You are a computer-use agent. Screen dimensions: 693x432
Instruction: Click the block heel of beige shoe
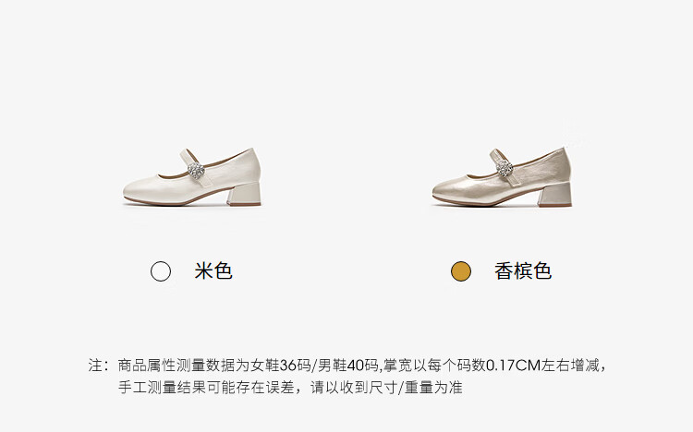click(245, 195)
